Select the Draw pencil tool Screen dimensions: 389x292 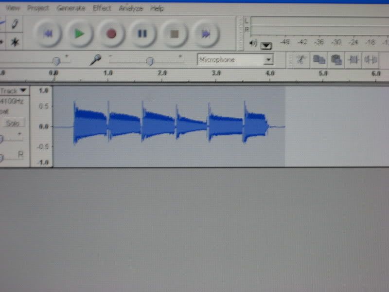coord(15,24)
